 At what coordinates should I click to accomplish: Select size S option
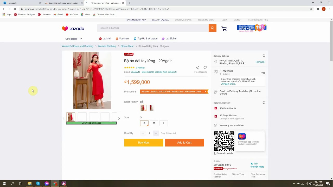point(144,123)
